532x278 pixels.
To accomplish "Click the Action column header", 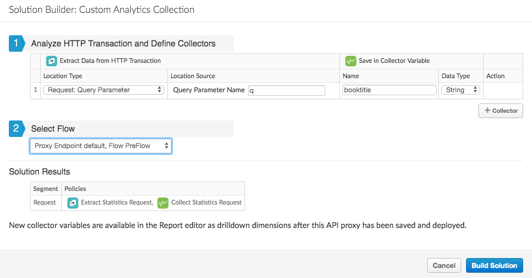I will pos(495,76).
